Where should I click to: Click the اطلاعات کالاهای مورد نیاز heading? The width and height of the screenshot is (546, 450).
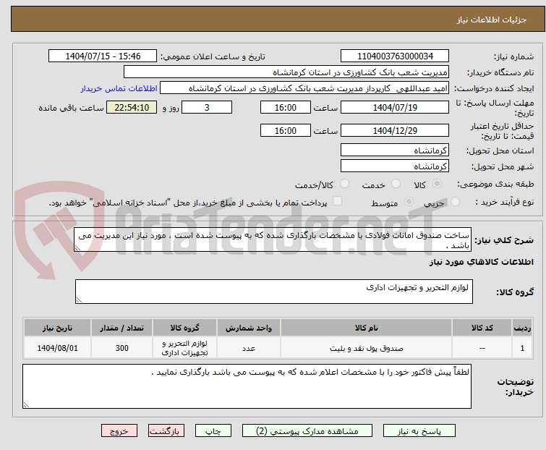point(481,262)
